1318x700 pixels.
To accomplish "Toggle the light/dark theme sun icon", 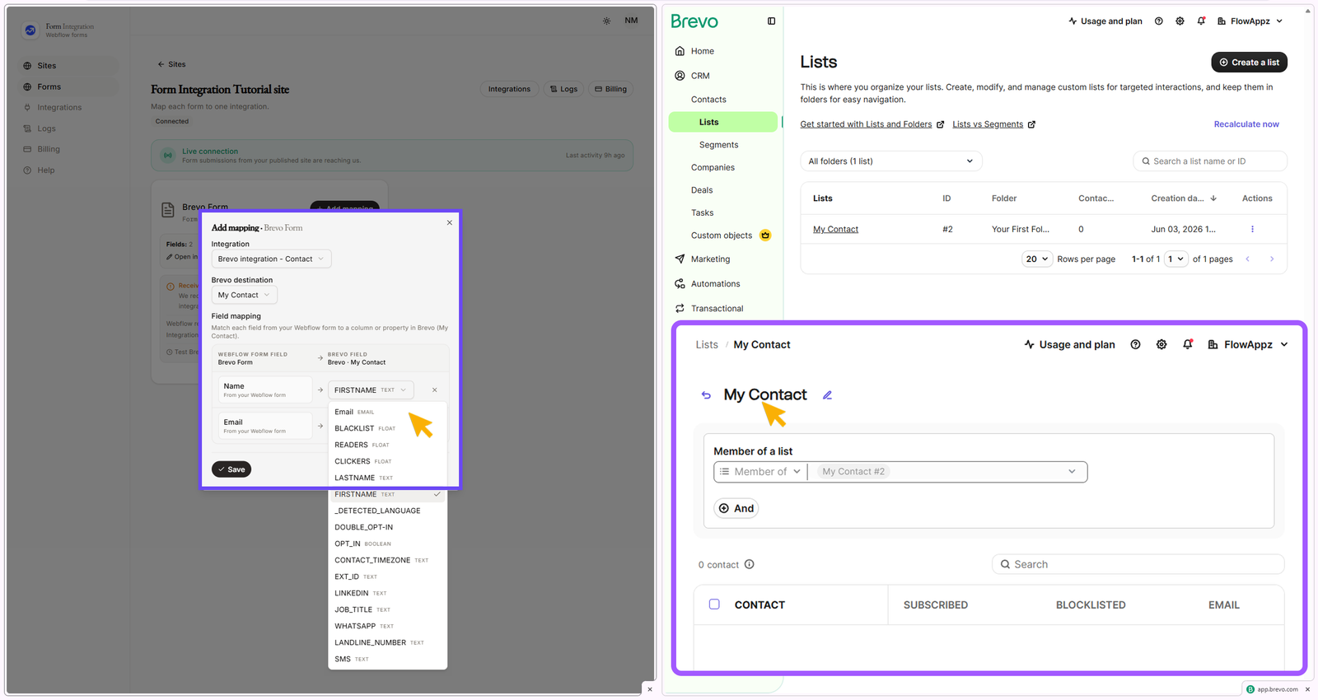I will tap(607, 21).
